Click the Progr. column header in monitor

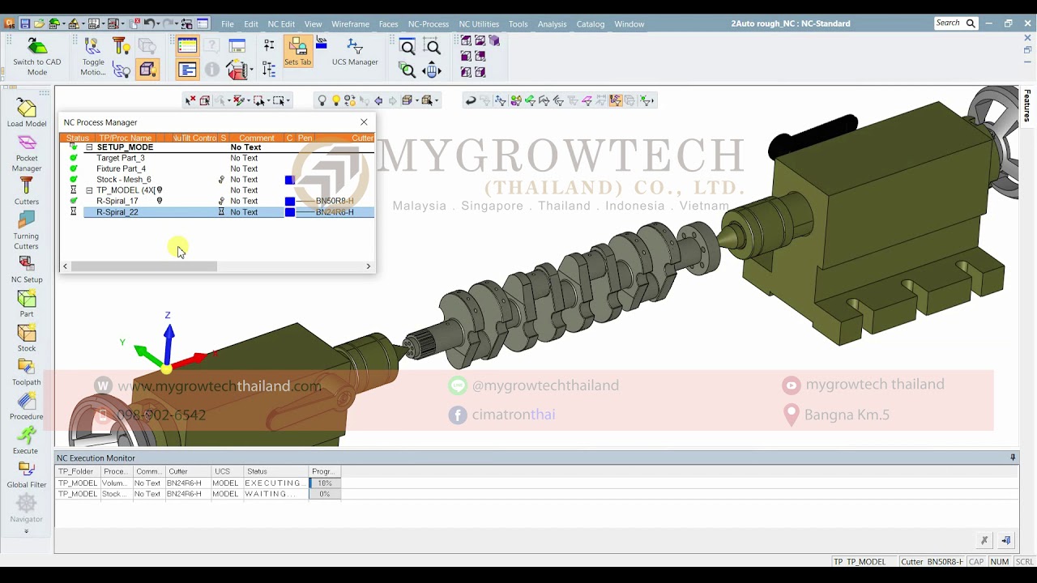(x=323, y=471)
